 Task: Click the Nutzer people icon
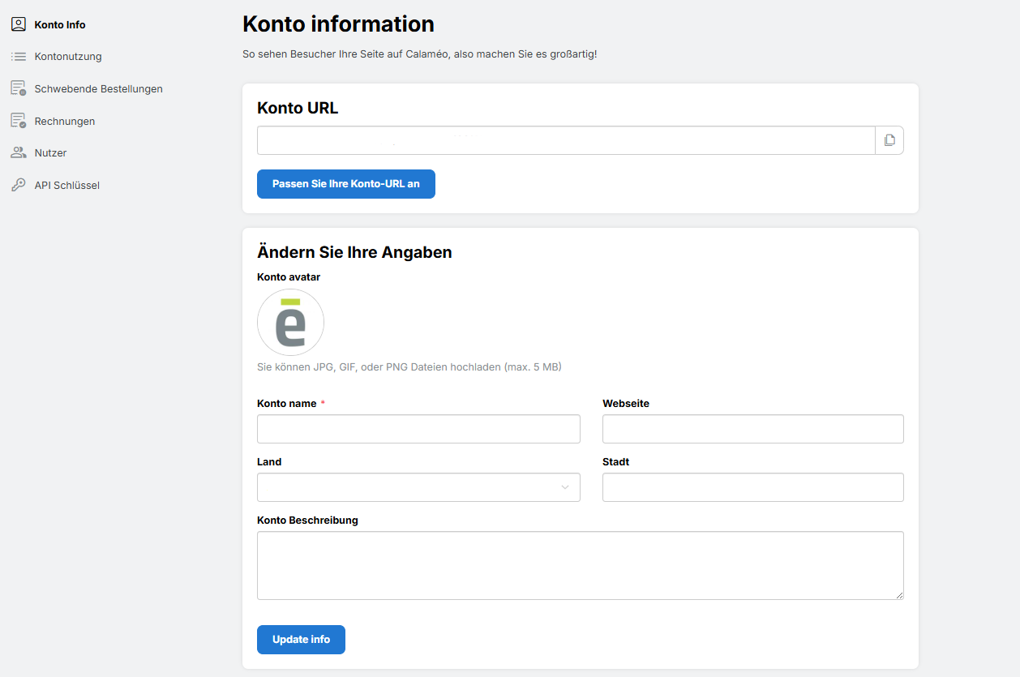(x=18, y=152)
